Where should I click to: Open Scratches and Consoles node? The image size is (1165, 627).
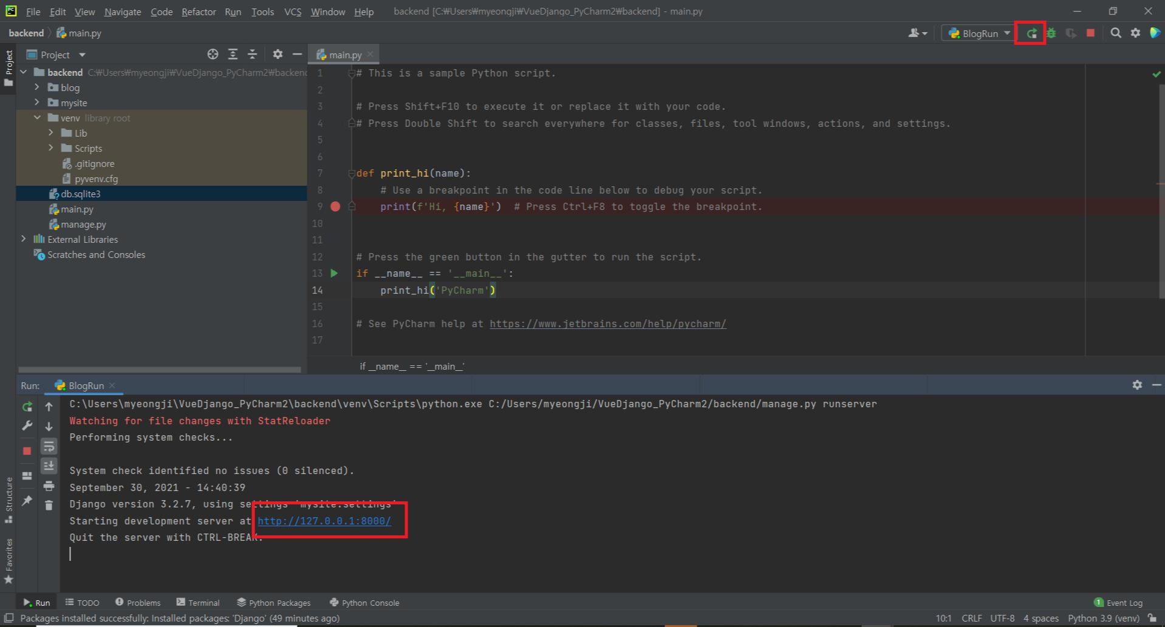click(89, 254)
